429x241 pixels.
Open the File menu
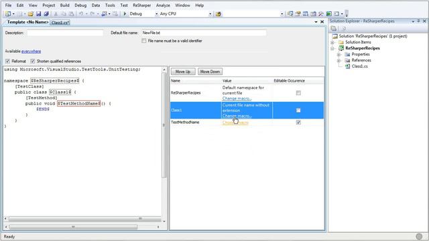pyautogui.click(x=8, y=5)
